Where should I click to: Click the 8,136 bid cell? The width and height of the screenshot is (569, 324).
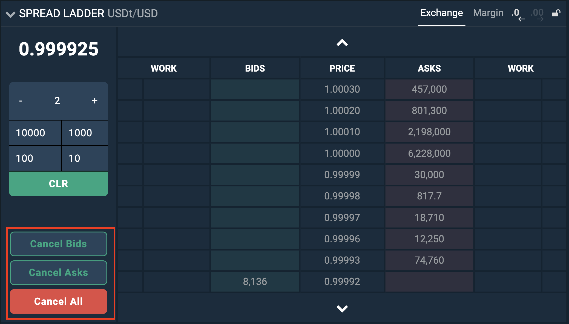click(x=255, y=282)
